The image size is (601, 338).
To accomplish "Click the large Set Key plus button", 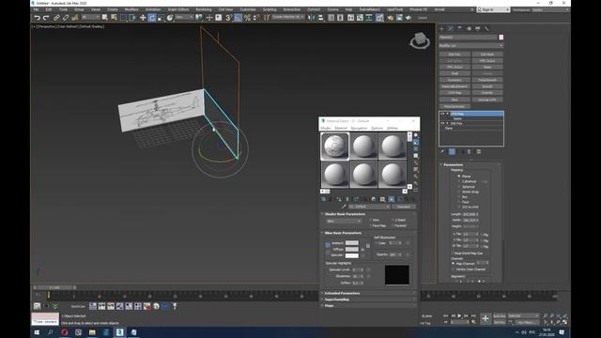I will pos(485,318).
